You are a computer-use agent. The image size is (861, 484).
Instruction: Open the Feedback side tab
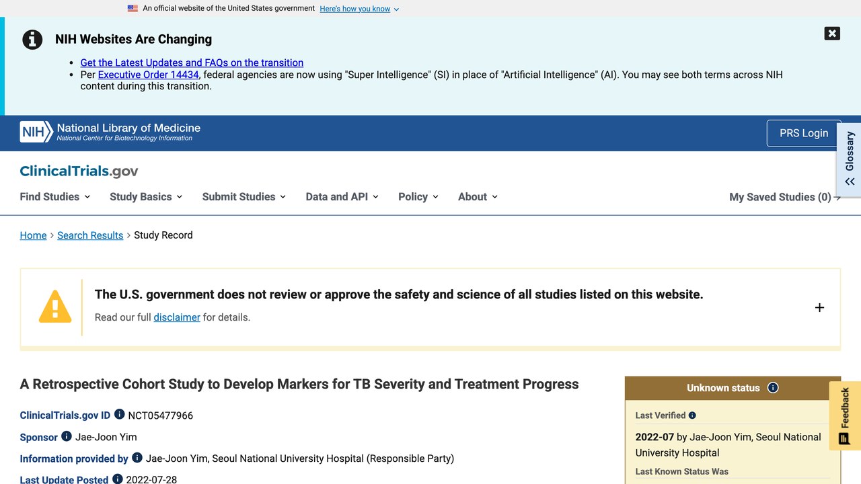point(845,415)
